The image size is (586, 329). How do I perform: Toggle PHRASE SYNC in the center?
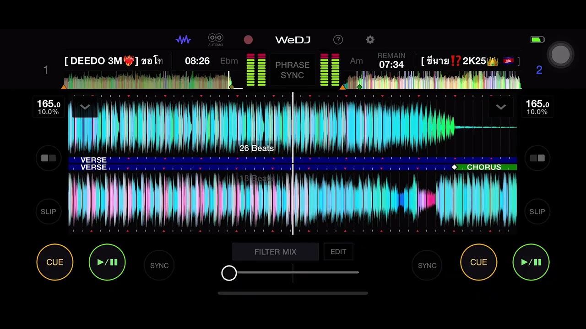point(292,70)
